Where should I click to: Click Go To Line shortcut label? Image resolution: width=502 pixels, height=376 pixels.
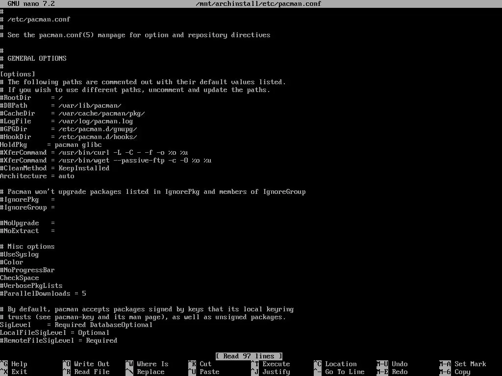point(339,372)
